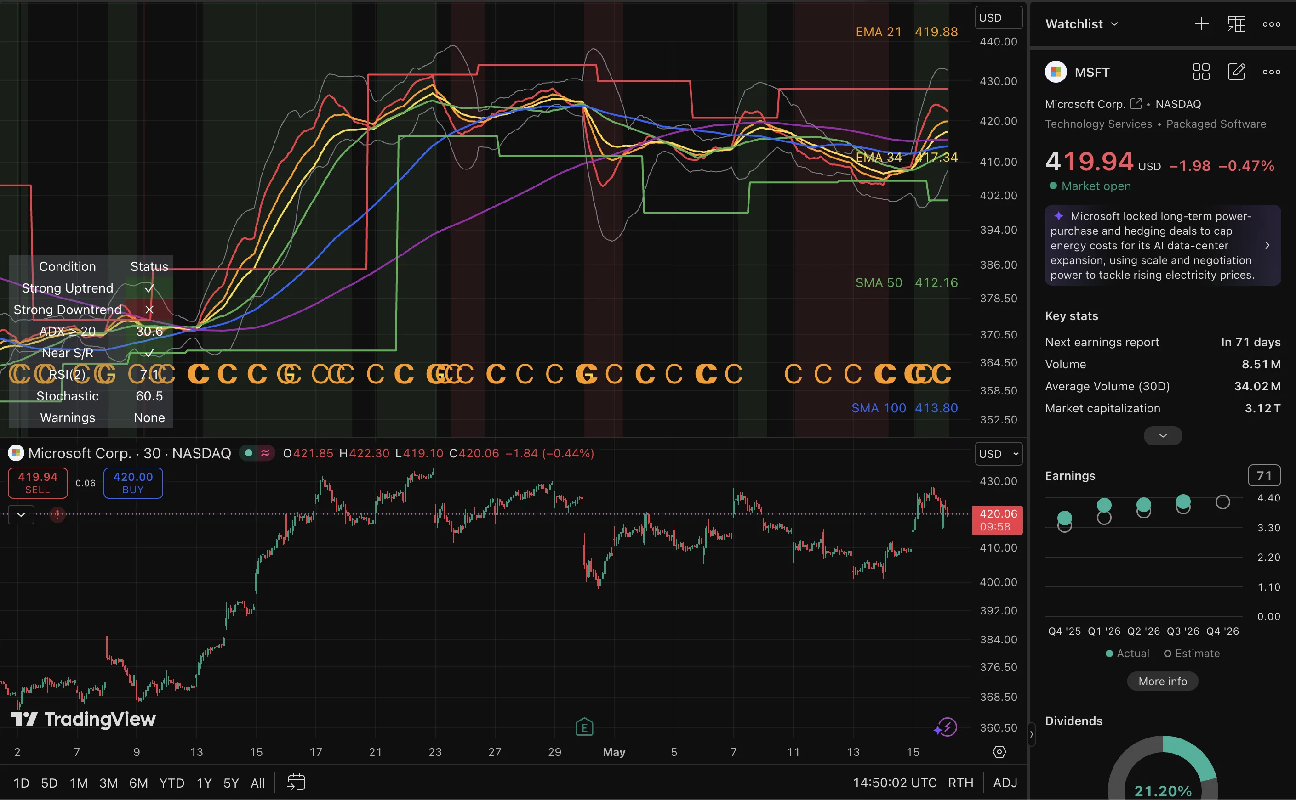This screenshot has width=1296, height=800.
Task: Add a note on MSFT with the edit icon
Action: [1236, 72]
